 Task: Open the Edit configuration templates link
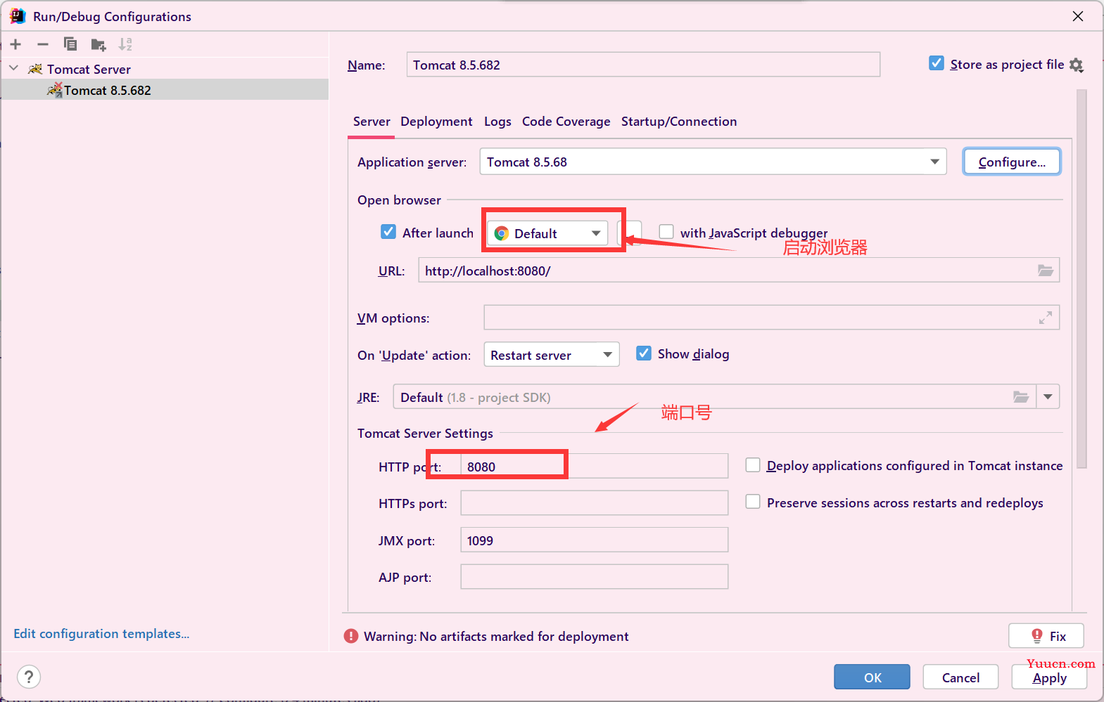101,634
